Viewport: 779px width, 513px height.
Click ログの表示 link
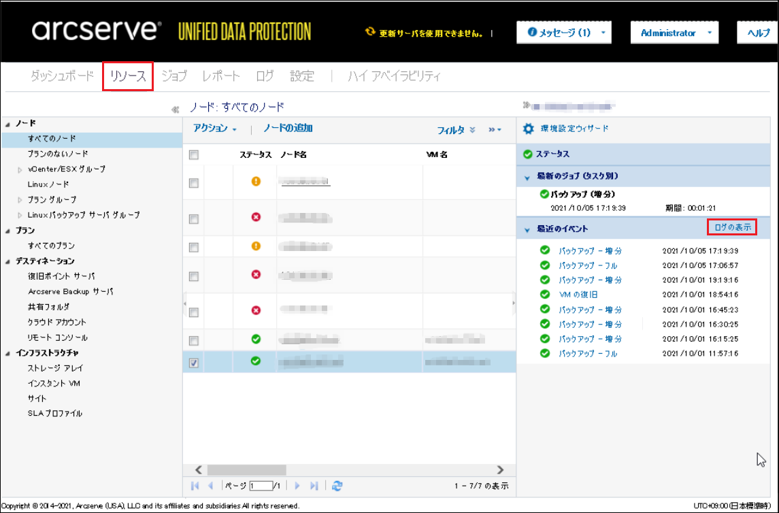tap(732, 227)
